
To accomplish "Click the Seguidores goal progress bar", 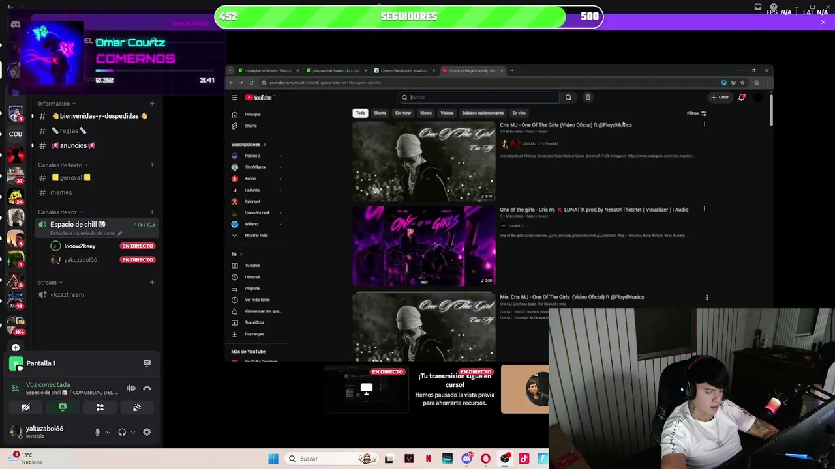I will coord(409,17).
